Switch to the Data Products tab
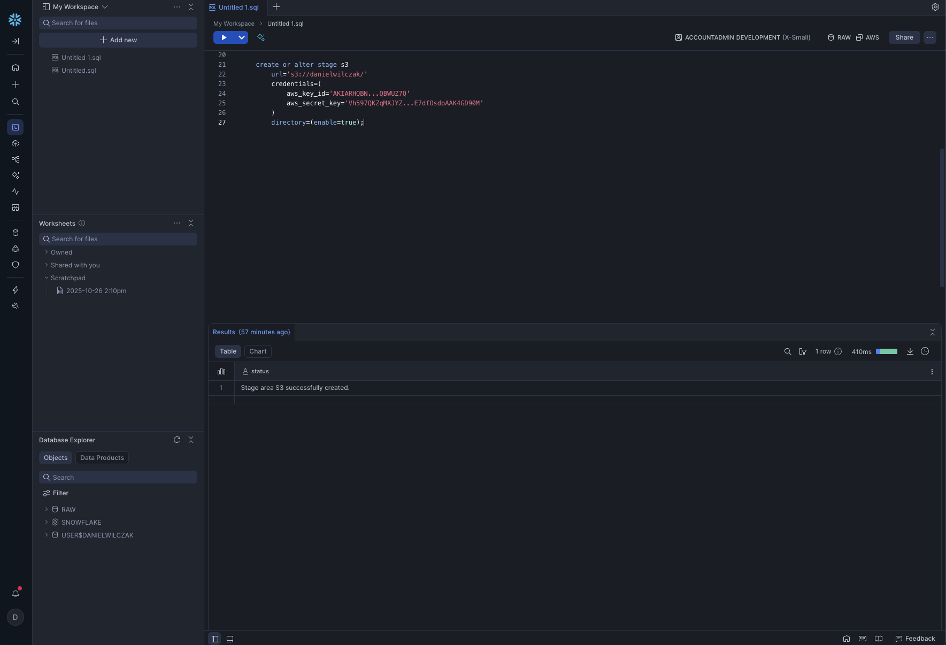 point(102,458)
